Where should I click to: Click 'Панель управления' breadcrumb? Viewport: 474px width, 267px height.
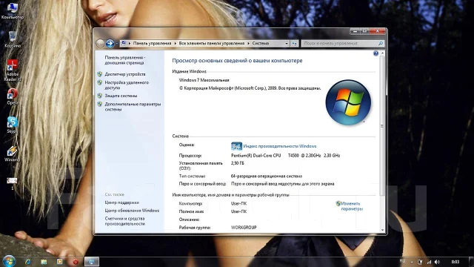152,43
